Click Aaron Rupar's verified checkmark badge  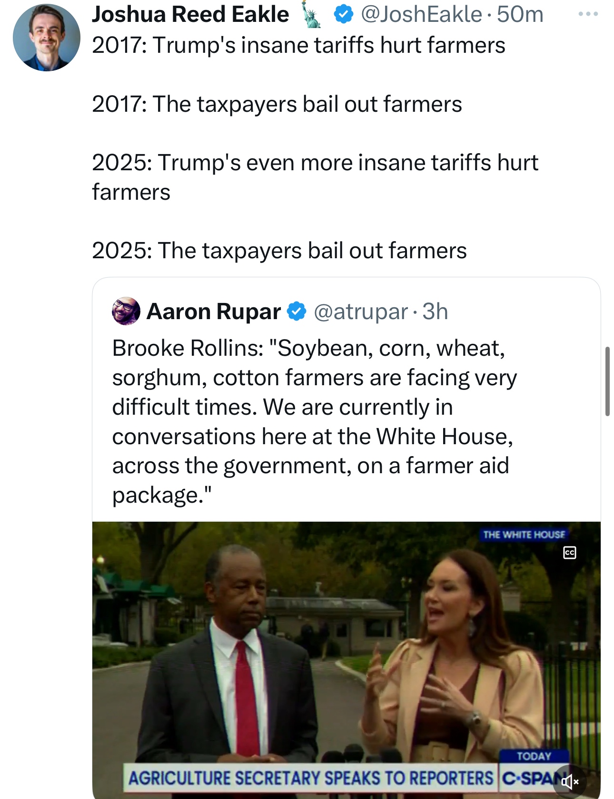point(297,312)
